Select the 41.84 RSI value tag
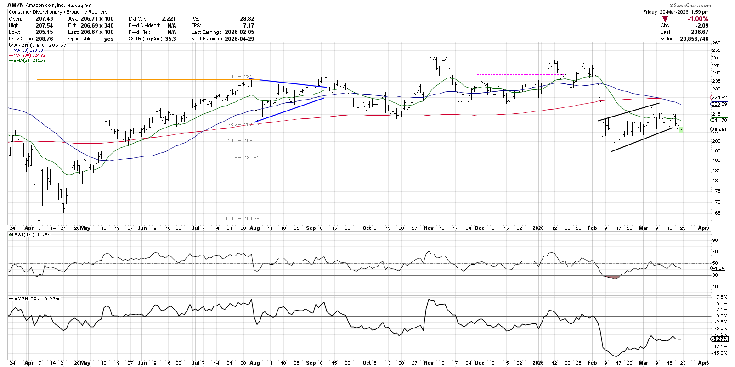Screen dimensions: 735x367 719,268
